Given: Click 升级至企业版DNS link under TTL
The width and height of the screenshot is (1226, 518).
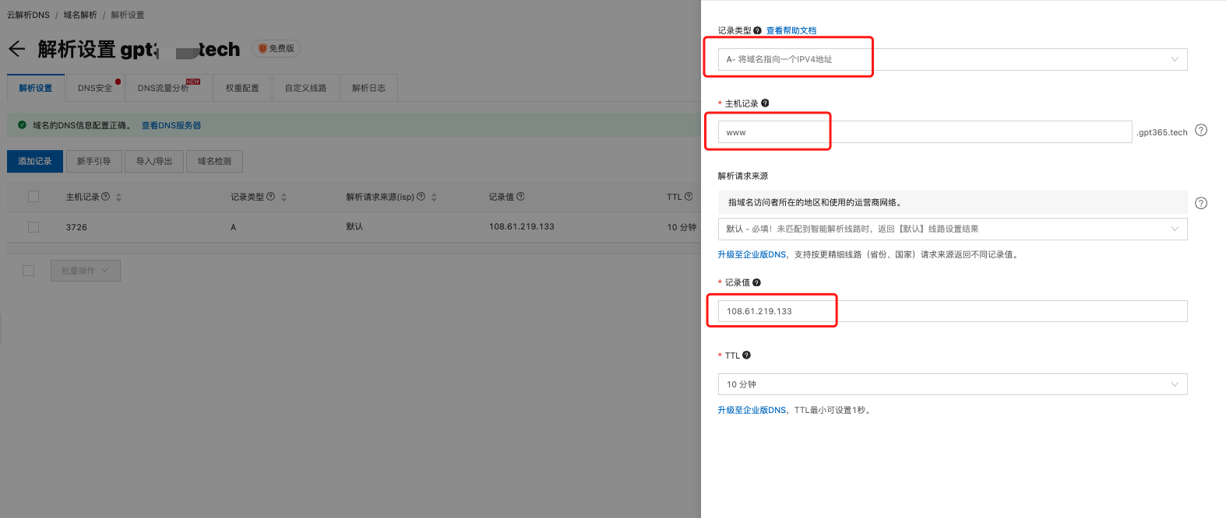Looking at the screenshot, I should [753, 410].
